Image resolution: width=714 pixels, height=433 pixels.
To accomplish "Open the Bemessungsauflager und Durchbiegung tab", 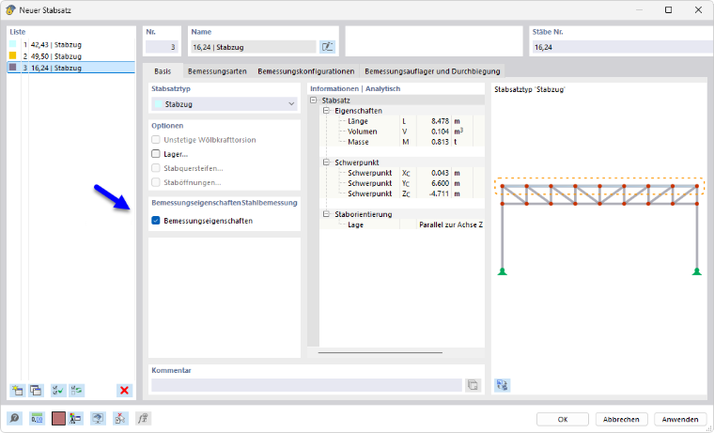I will point(432,71).
